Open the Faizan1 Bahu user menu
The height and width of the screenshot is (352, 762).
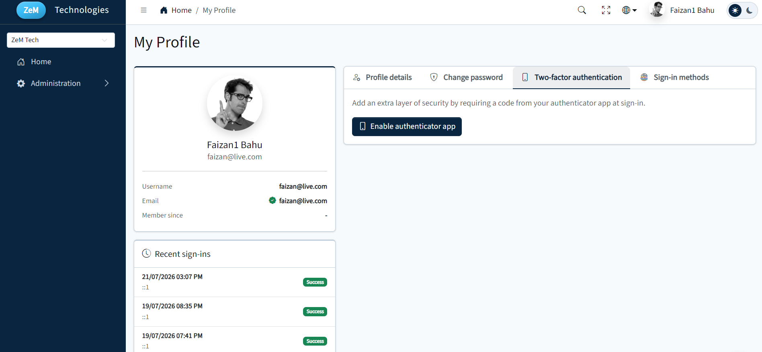coord(692,10)
